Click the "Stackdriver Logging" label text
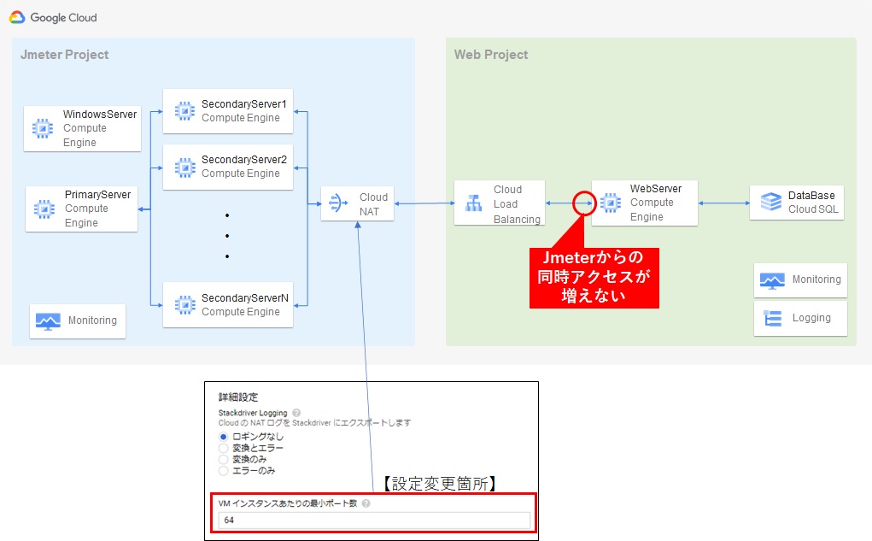Viewport: 872px width, 541px height. [x=253, y=413]
